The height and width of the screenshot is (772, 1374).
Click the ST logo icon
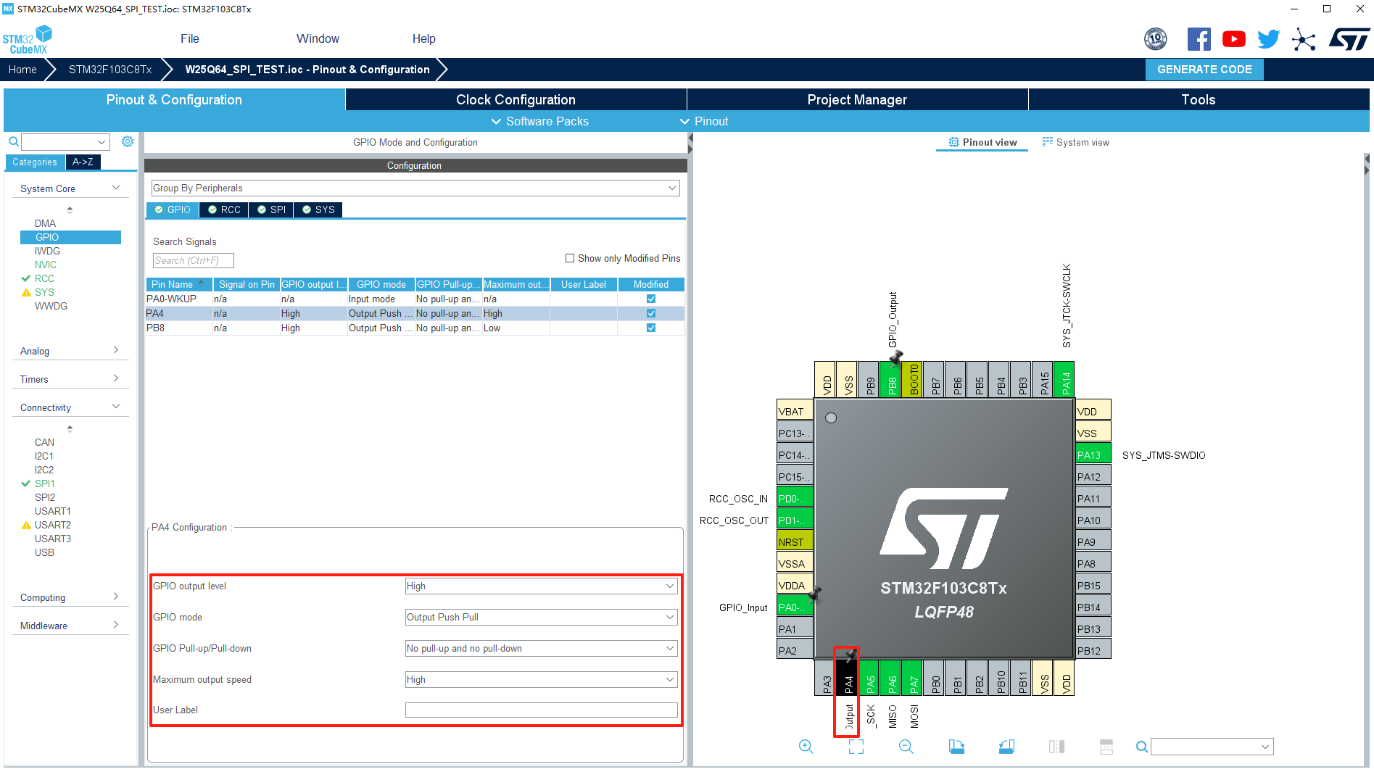1349,39
